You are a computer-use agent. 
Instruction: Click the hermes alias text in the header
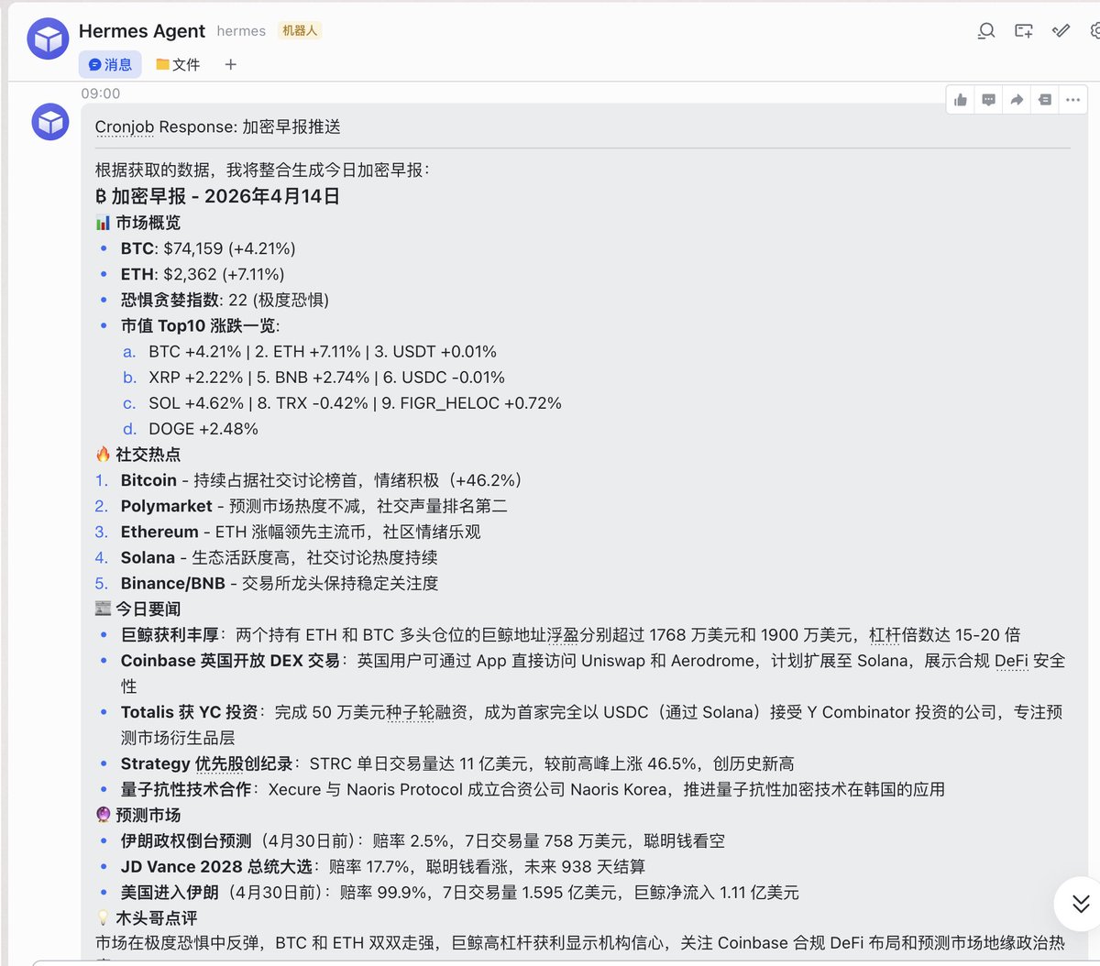click(241, 31)
